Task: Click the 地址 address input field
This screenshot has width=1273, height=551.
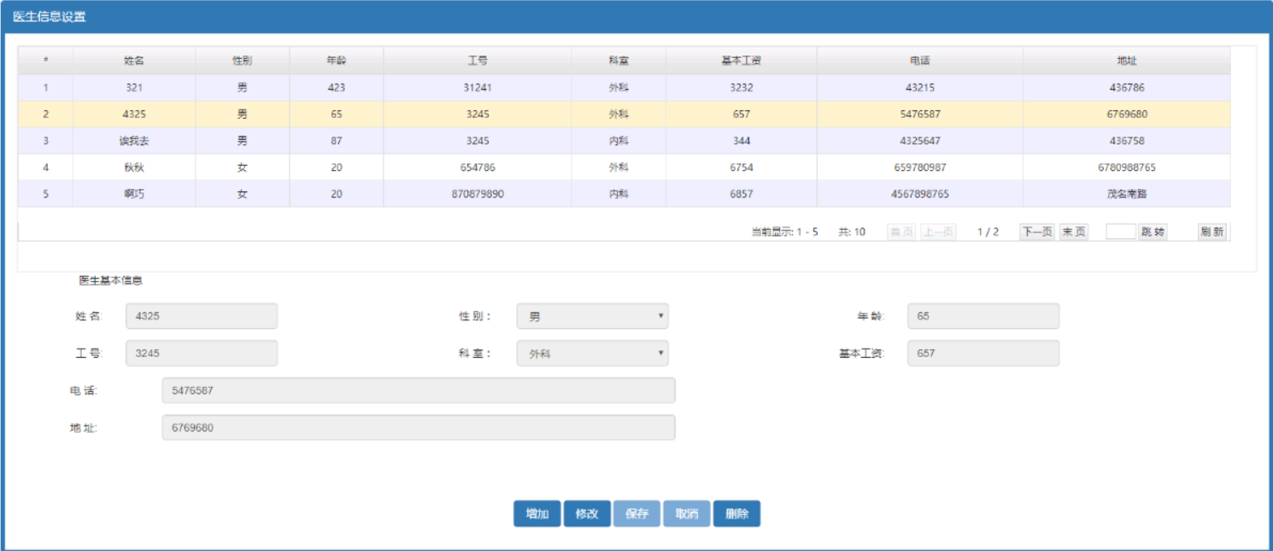Action: pos(419,427)
